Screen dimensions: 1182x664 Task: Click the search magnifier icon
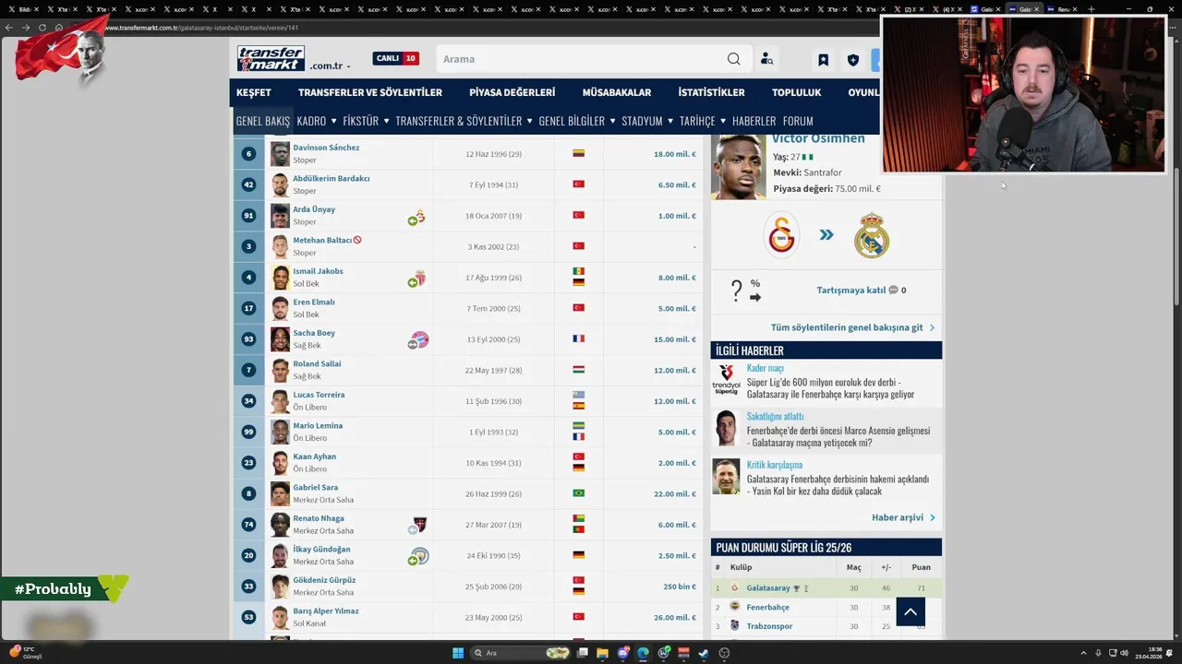pos(733,59)
